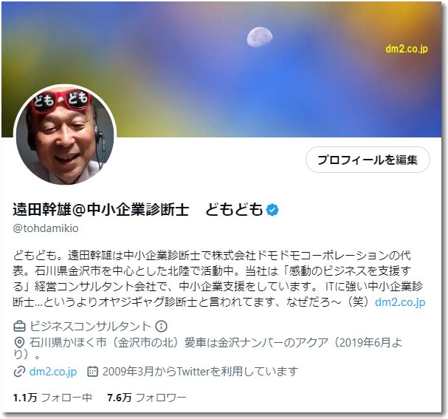Click the bio description paragraph text
This screenshot has height=419, width=448.
(219, 279)
